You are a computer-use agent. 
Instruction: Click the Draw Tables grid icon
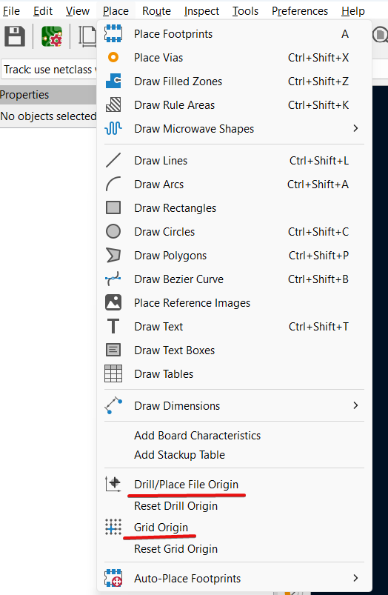point(113,373)
